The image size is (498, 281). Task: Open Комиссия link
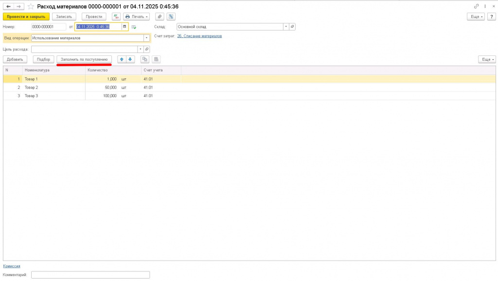(12, 266)
